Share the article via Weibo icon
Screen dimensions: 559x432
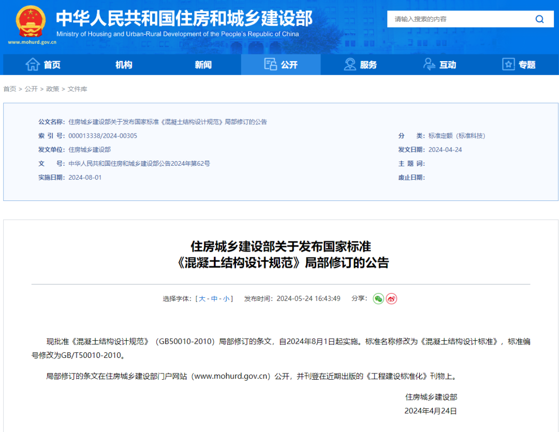391,299
